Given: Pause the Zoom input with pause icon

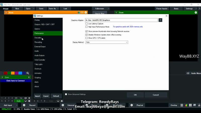Looking at the screenshot, I should click(29, 98).
